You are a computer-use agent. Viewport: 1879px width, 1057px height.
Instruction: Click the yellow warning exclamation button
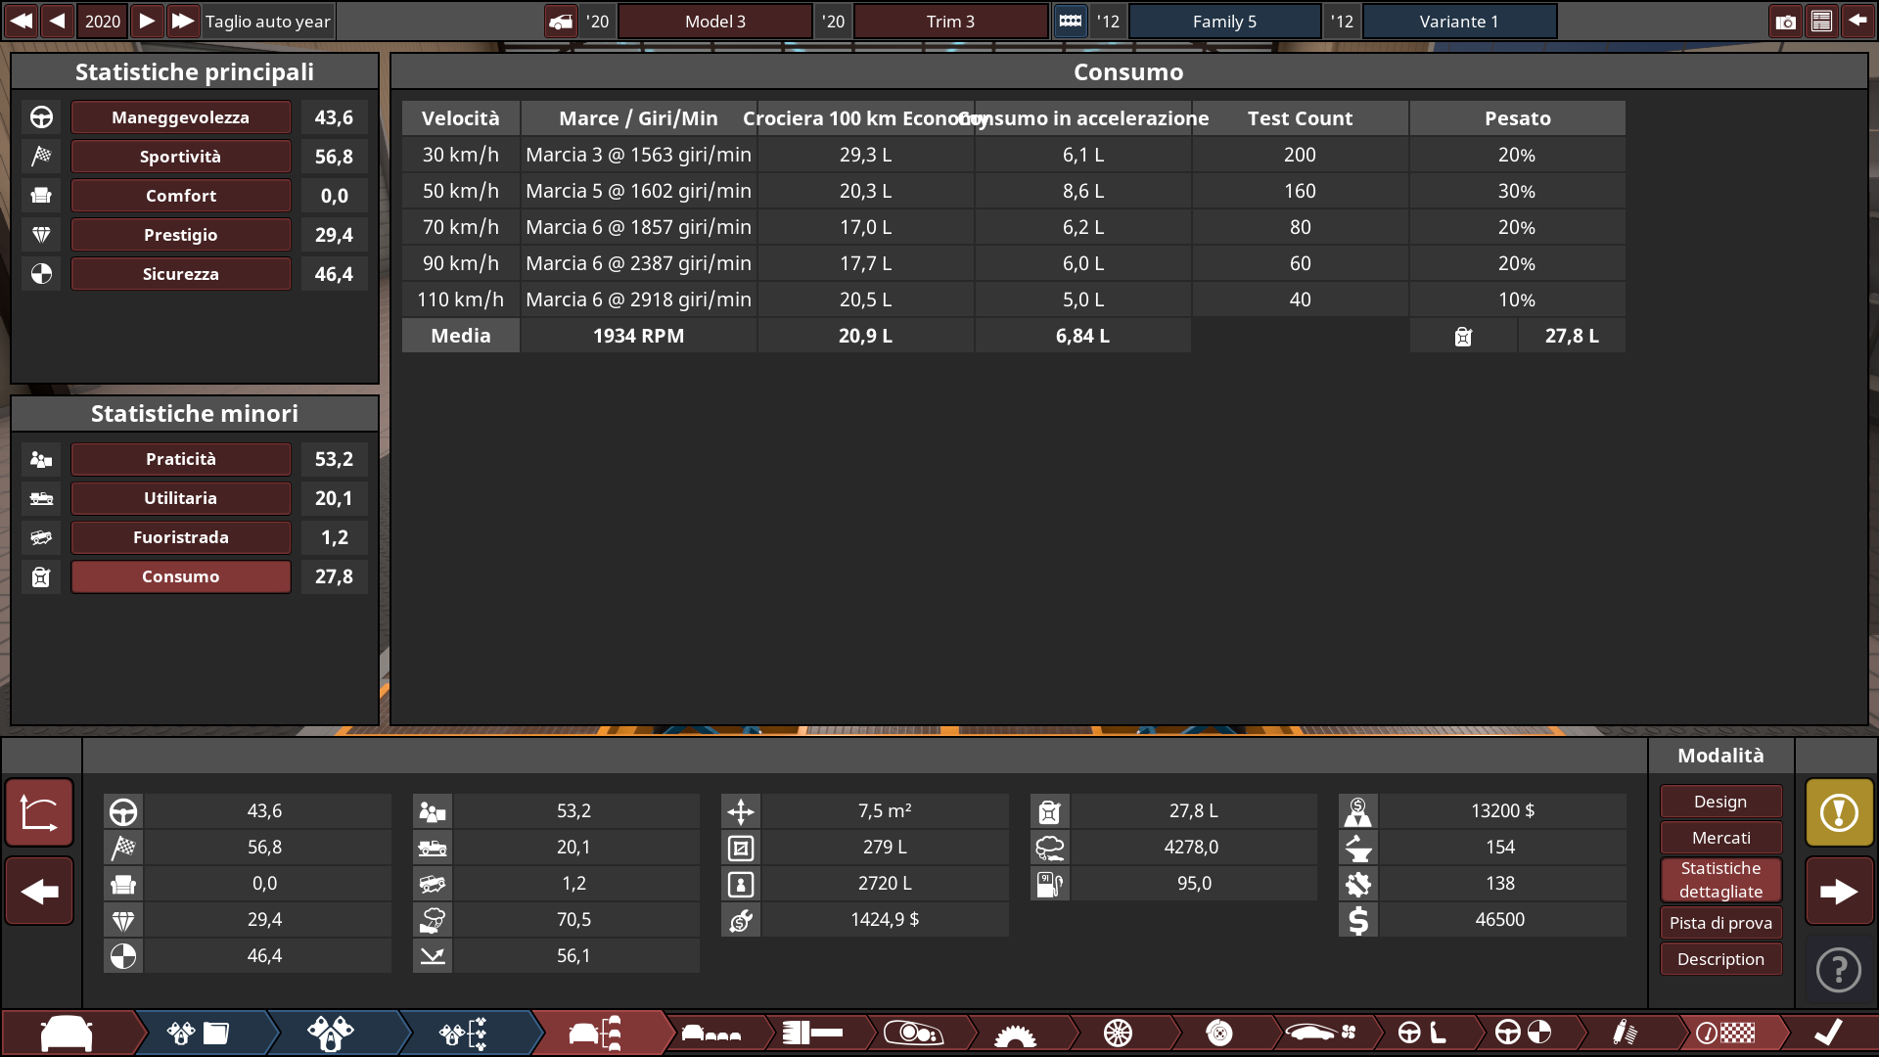click(x=1839, y=812)
